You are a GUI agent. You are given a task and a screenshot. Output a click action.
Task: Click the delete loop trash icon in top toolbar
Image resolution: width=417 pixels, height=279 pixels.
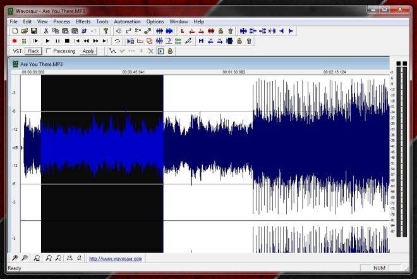231,31
